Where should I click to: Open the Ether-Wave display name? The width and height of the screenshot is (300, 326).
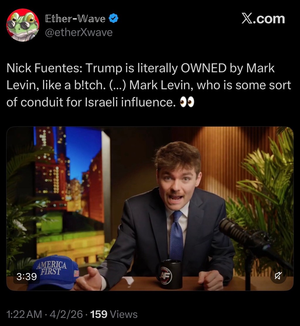click(x=75, y=19)
